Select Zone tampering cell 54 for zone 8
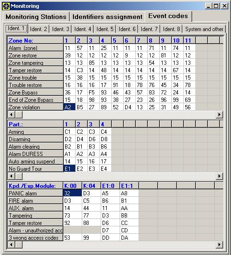 coord(153,62)
